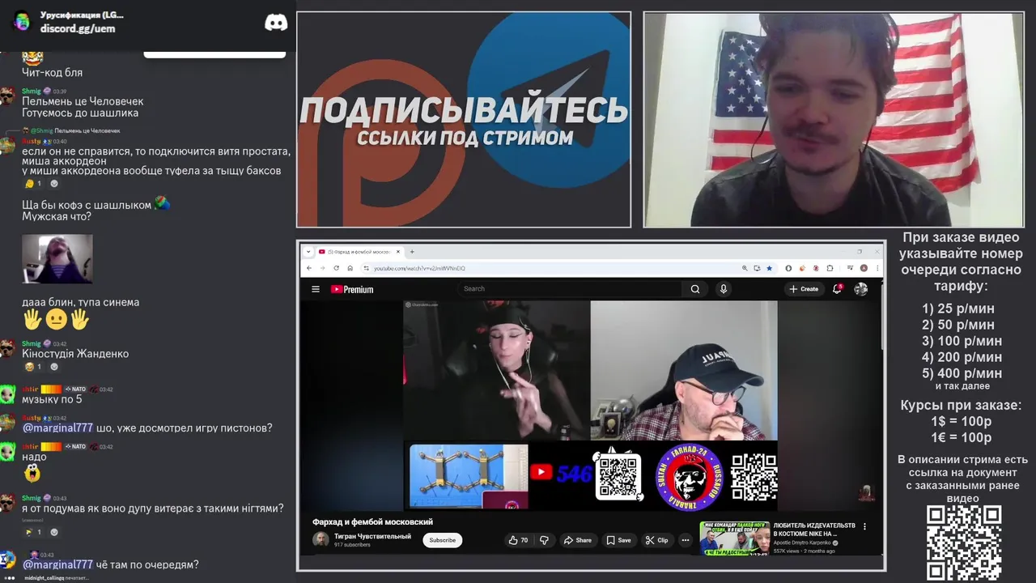Open more actions ellipsis under the video
Viewport: 1036px width, 583px height.
686,540
